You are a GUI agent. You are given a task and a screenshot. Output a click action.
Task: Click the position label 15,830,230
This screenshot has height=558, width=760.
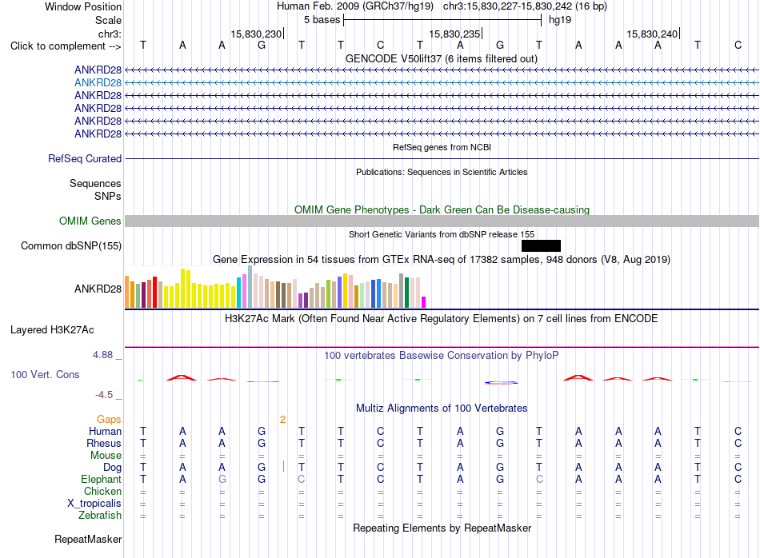tap(256, 34)
